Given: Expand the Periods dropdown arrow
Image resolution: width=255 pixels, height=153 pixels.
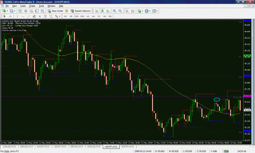Looking at the screenshot, I should [x=150, y=11].
